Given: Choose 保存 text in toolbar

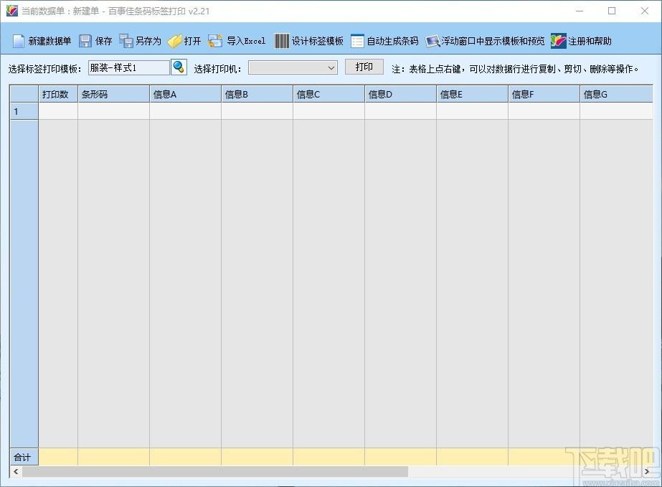Looking at the screenshot, I should pos(103,41).
